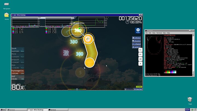Image resolution: width=197 pixels, height=111 pixels.
Task: Select the highlighted Espionage724 leaderboard entry
Action: 18,72
